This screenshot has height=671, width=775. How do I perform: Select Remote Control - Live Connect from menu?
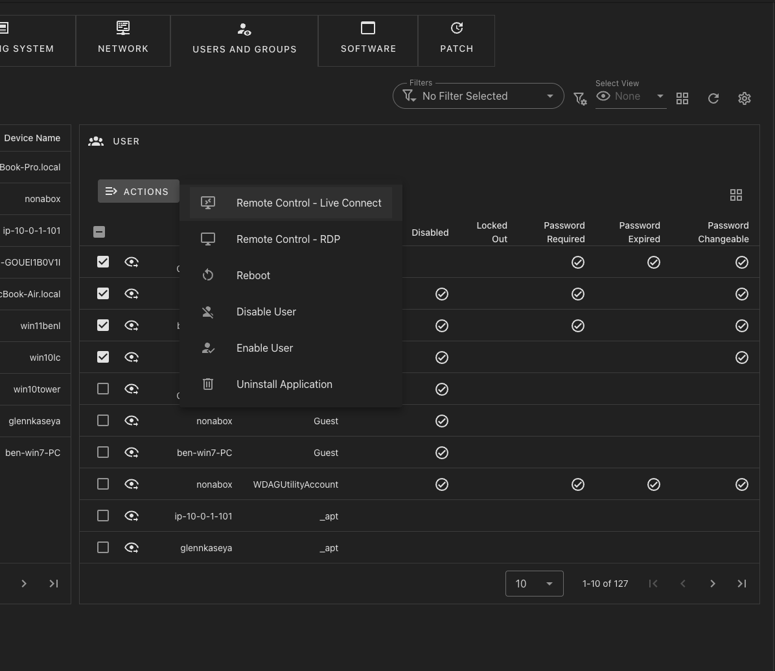pyautogui.click(x=308, y=203)
